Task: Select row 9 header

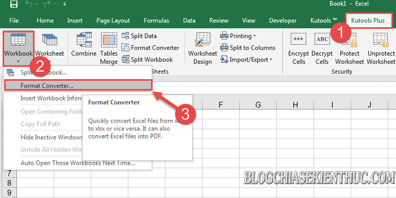Action: click(9, 193)
